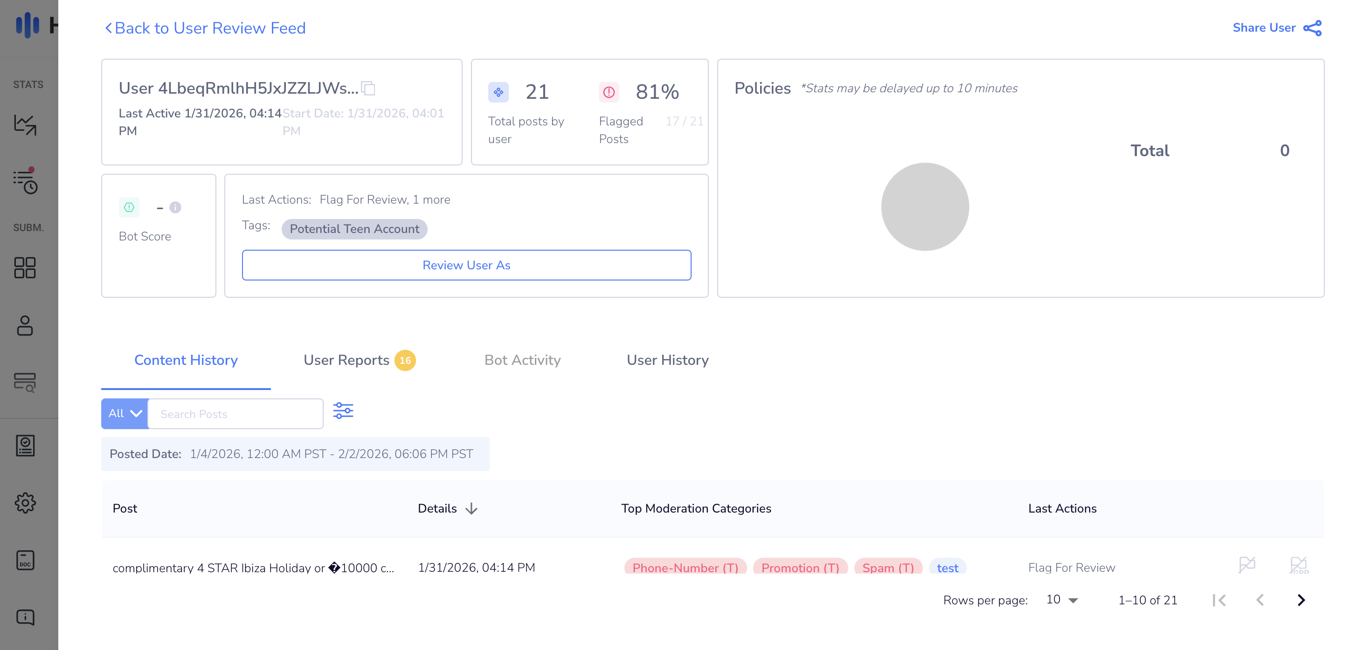Switch to the User History tab

click(667, 360)
